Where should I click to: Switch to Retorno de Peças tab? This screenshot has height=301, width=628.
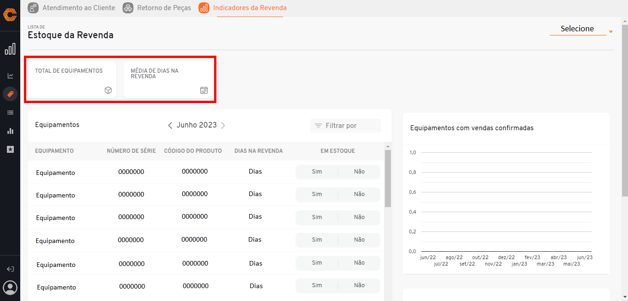coord(157,8)
